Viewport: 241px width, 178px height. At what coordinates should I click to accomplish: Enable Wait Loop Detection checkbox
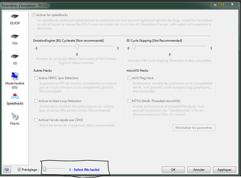click(x=36, y=101)
